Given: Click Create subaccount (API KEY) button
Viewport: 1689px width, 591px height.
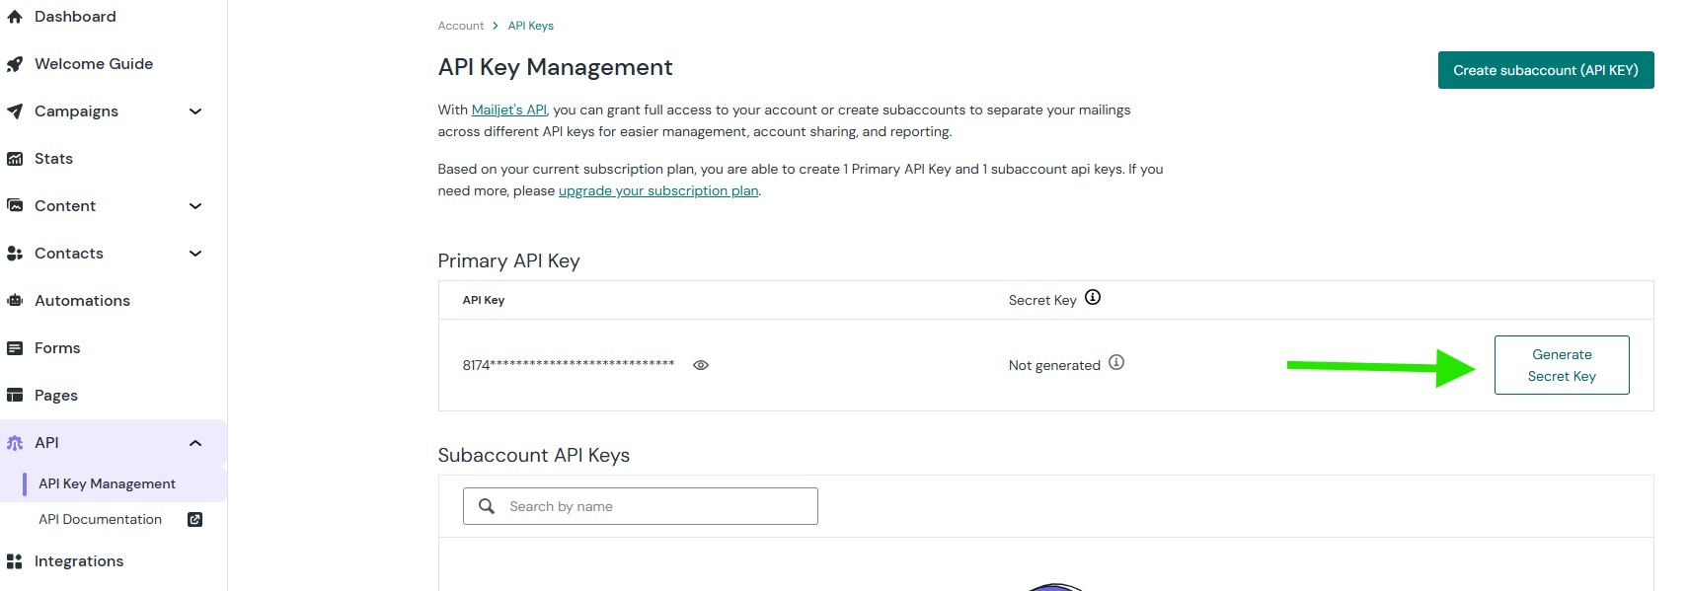Looking at the screenshot, I should pos(1545,70).
